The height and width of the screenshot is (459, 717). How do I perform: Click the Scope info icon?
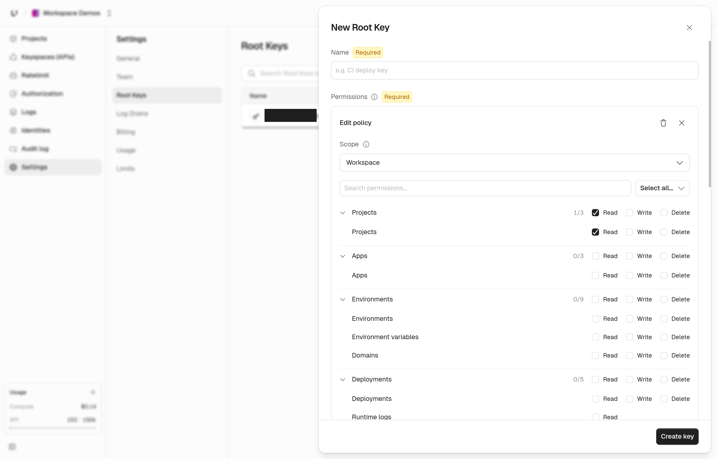tap(366, 144)
